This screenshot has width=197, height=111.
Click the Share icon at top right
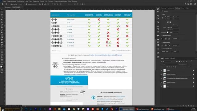tap(195, 4)
